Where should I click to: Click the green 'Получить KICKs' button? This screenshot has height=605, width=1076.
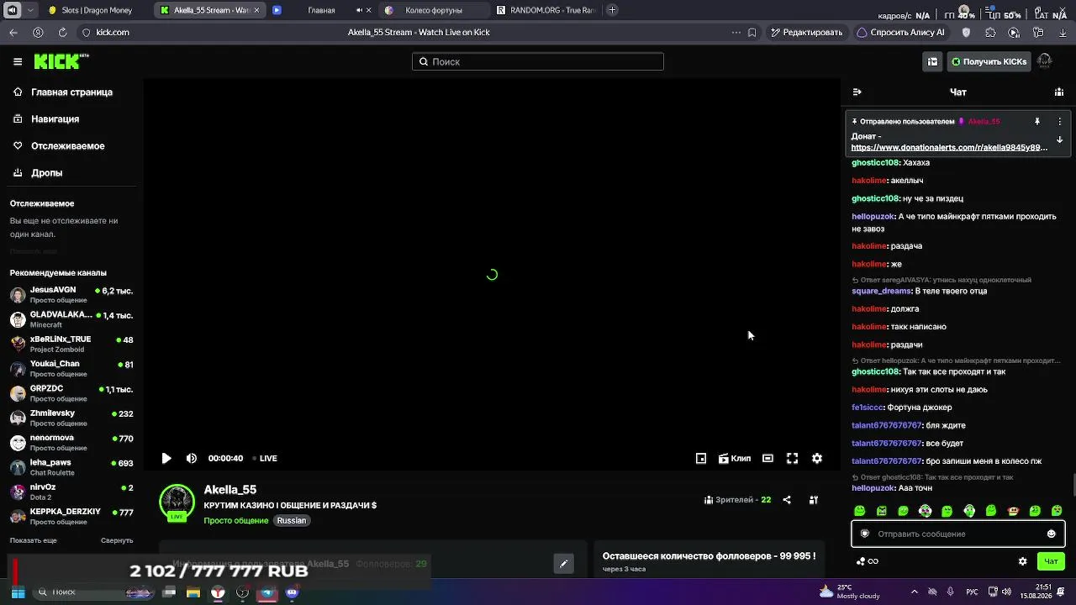pos(989,61)
